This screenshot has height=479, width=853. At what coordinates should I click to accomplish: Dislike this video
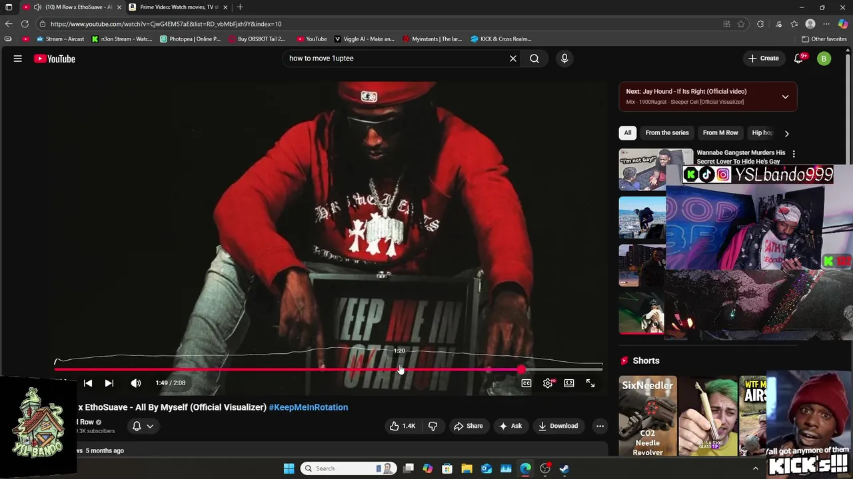[432, 426]
